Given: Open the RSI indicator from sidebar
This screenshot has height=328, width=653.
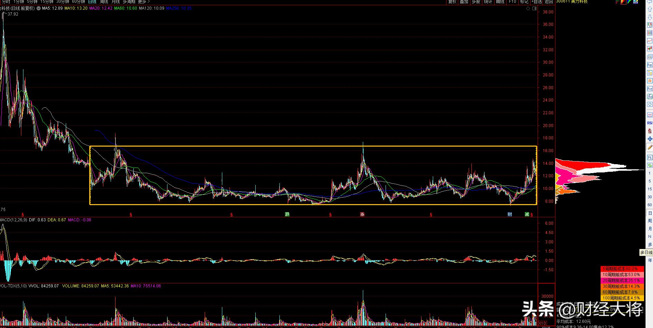Looking at the screenshot, I should click(650, 123).
